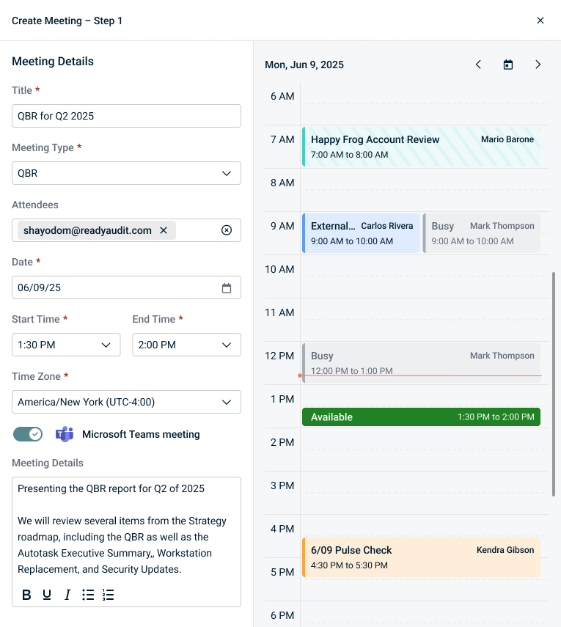Open calendar date picker in header

[x=508, y=65]
